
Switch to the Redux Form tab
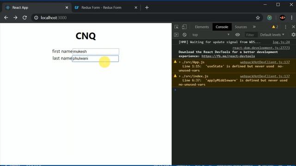(106, 7)
